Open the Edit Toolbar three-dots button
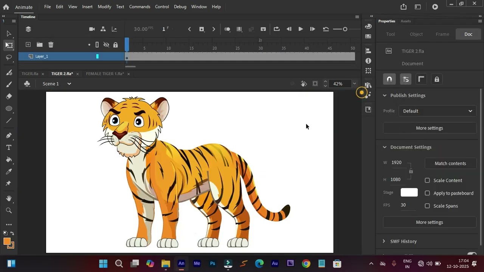The width and height of the screenshot is (484, 272). click(9, 225)
